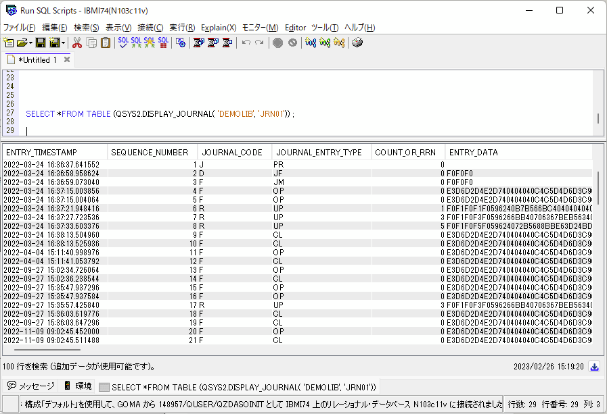
Task: Click the 100 行を検索 status message
Action: (79, 367)
